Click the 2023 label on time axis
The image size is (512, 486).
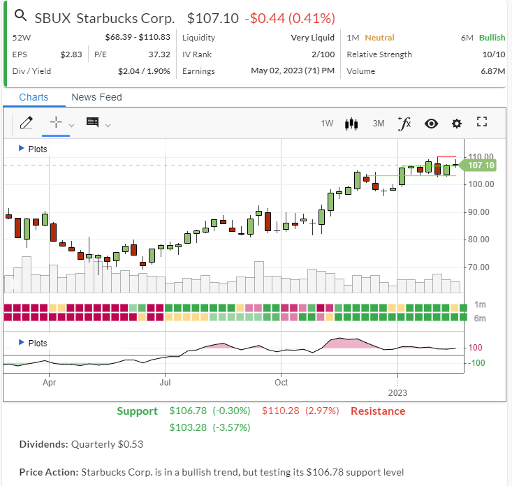pyautogui.click(x=397, y=392)
